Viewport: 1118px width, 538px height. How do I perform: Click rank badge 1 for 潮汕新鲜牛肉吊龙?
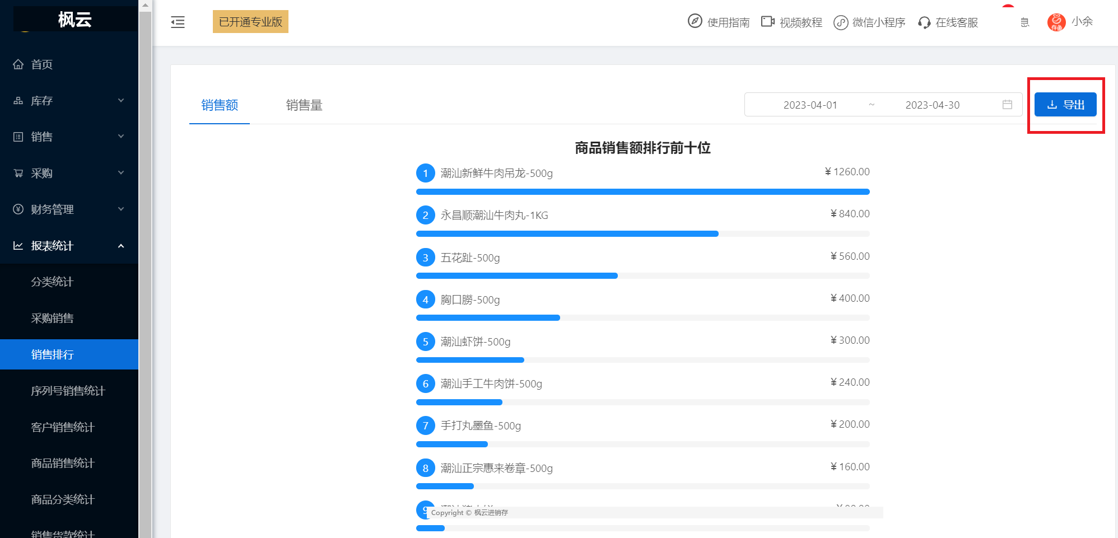point(426,173)
